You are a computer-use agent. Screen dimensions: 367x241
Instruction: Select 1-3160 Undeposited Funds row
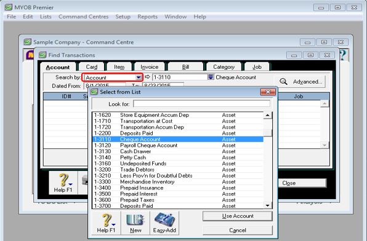click(178, 164)
